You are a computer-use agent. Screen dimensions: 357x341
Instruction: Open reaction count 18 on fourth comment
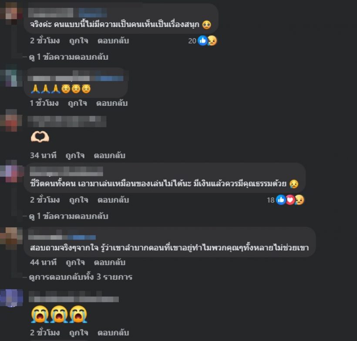(271, 200)
